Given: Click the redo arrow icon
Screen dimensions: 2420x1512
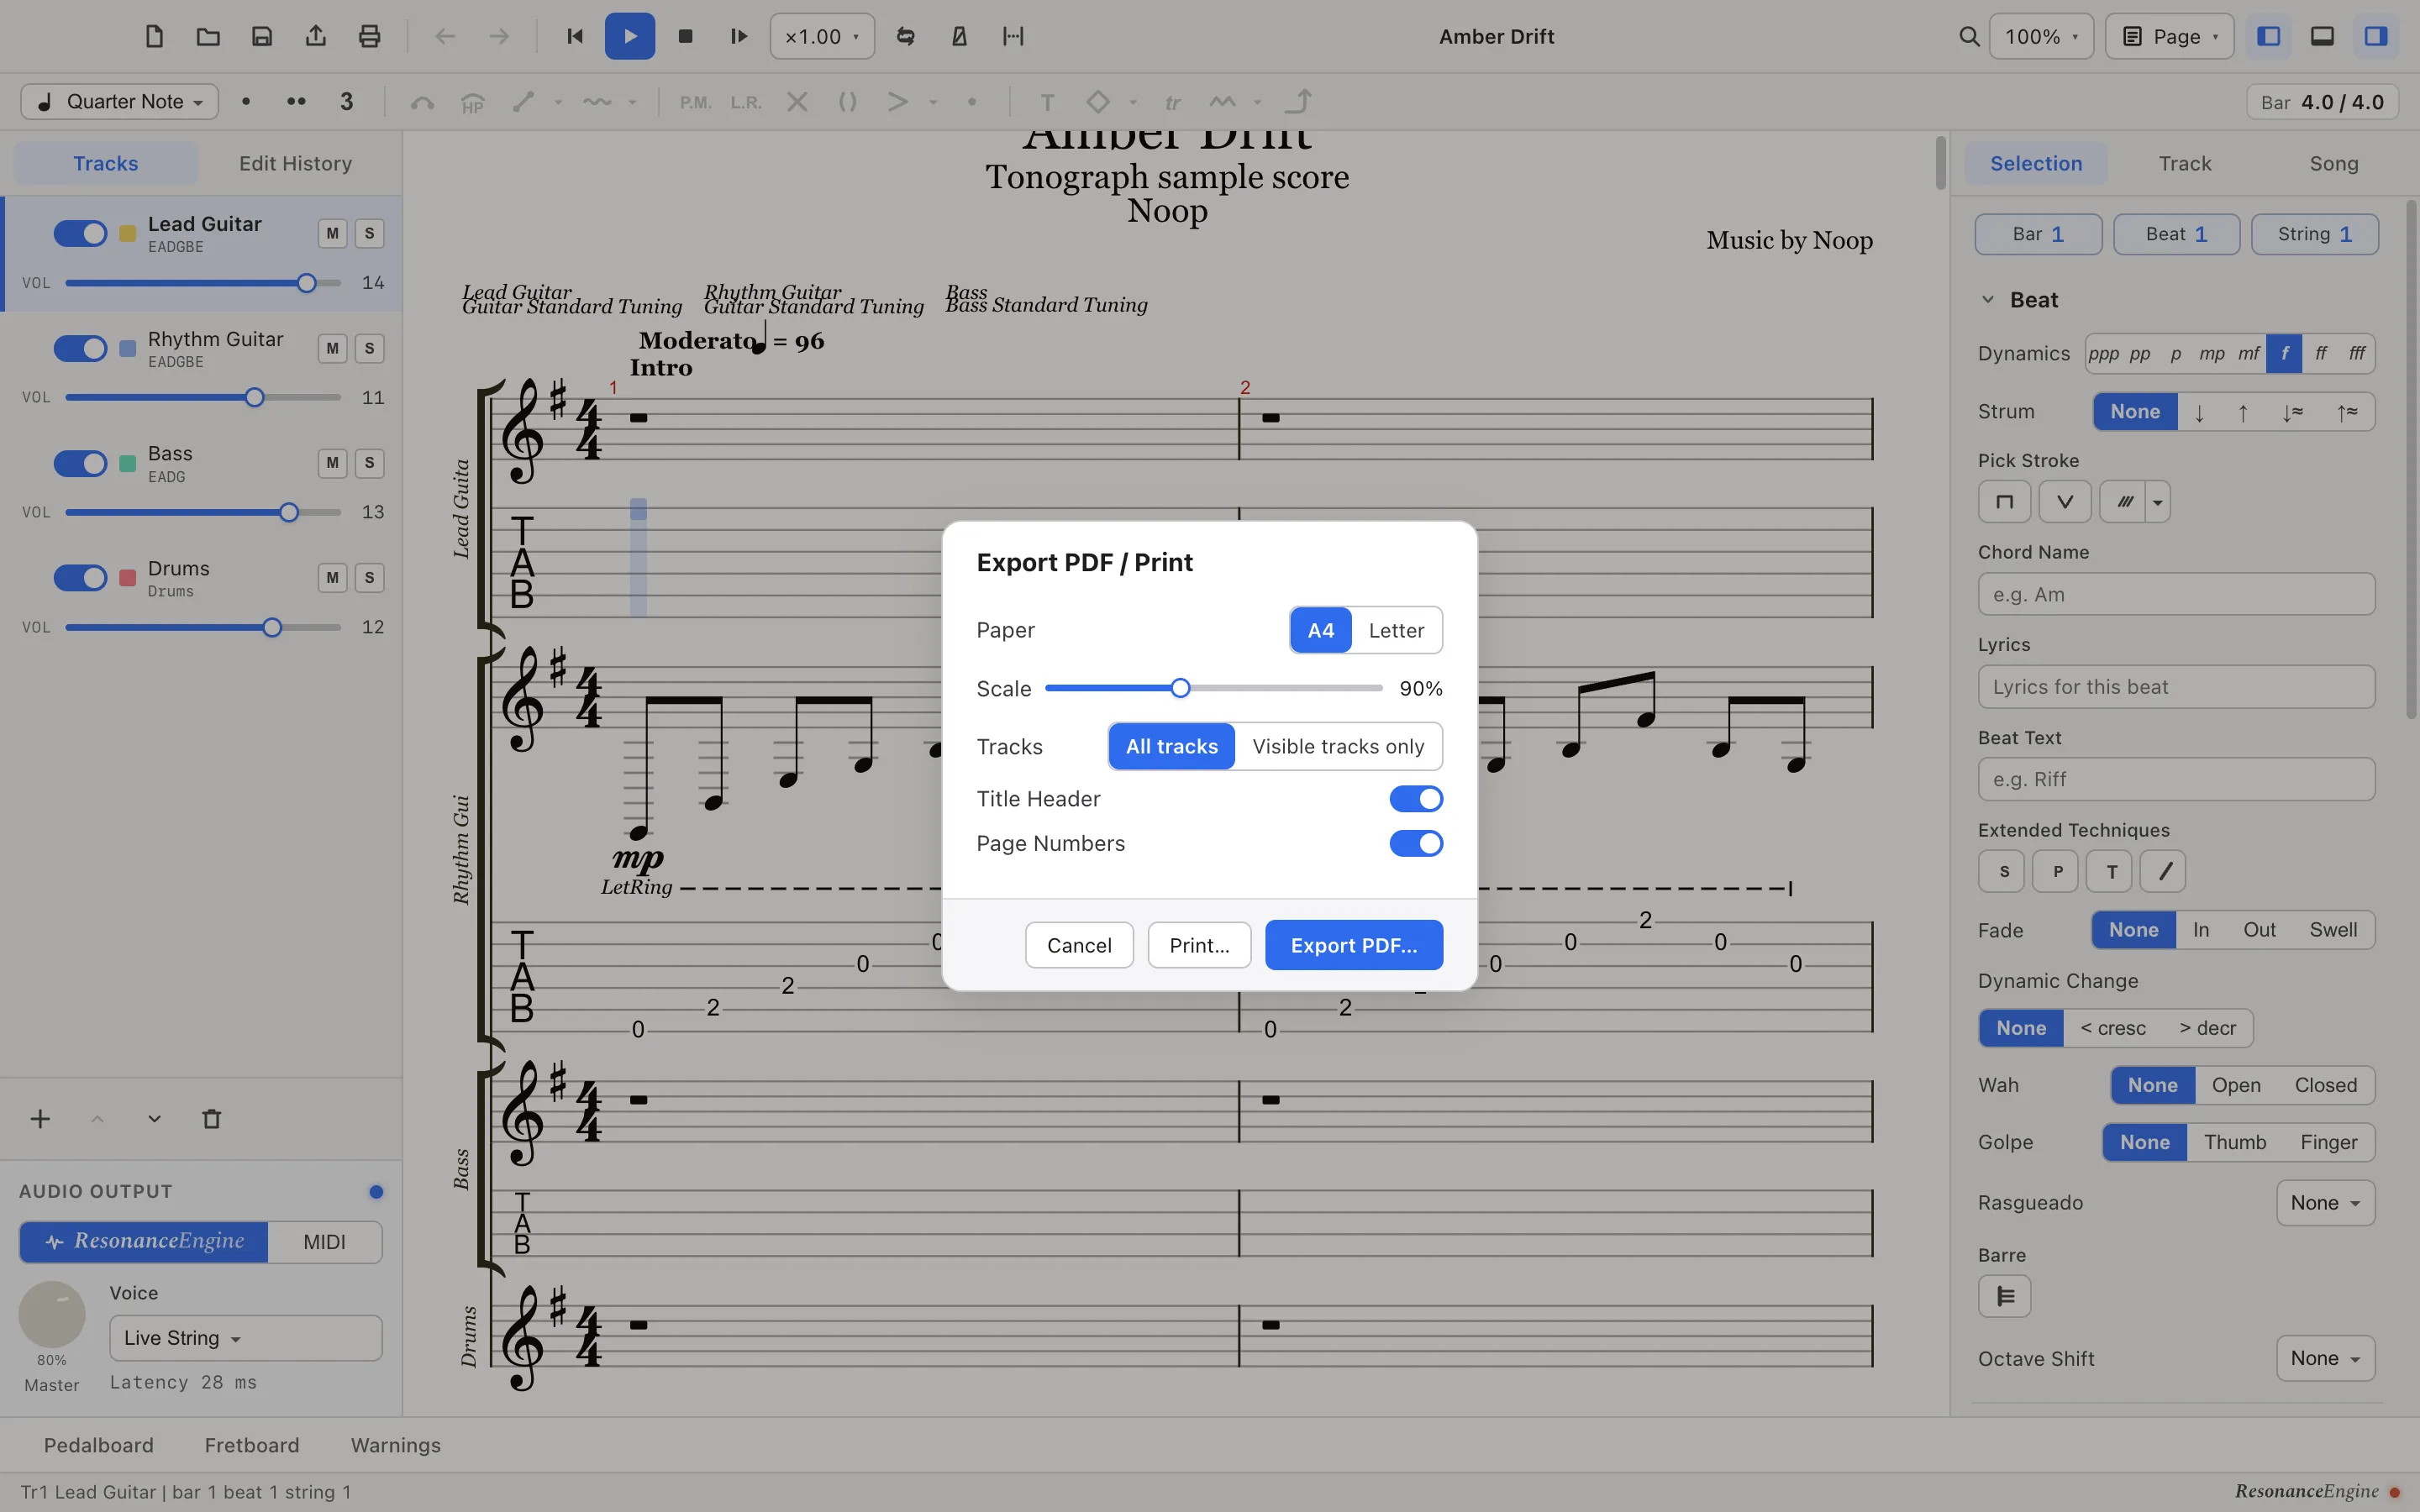Looking at the screenshot, I should [499, 36].
